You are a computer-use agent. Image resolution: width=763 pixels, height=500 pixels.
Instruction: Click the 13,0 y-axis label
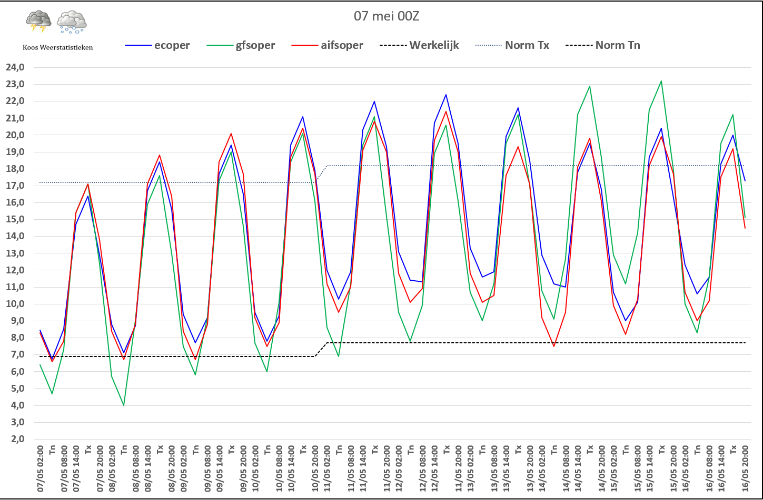[15, 253]
